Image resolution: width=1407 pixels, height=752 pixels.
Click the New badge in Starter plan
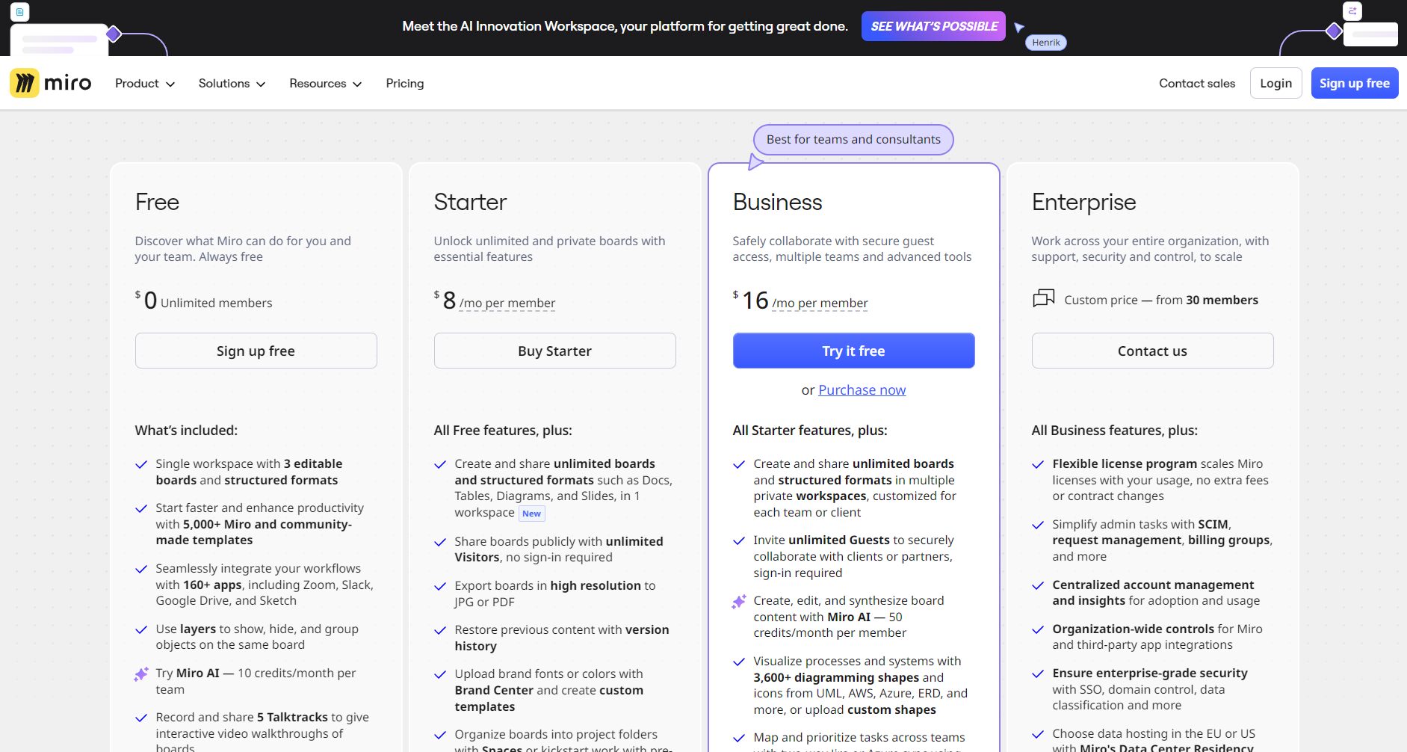pyautogui.click(x=531, y=514)
